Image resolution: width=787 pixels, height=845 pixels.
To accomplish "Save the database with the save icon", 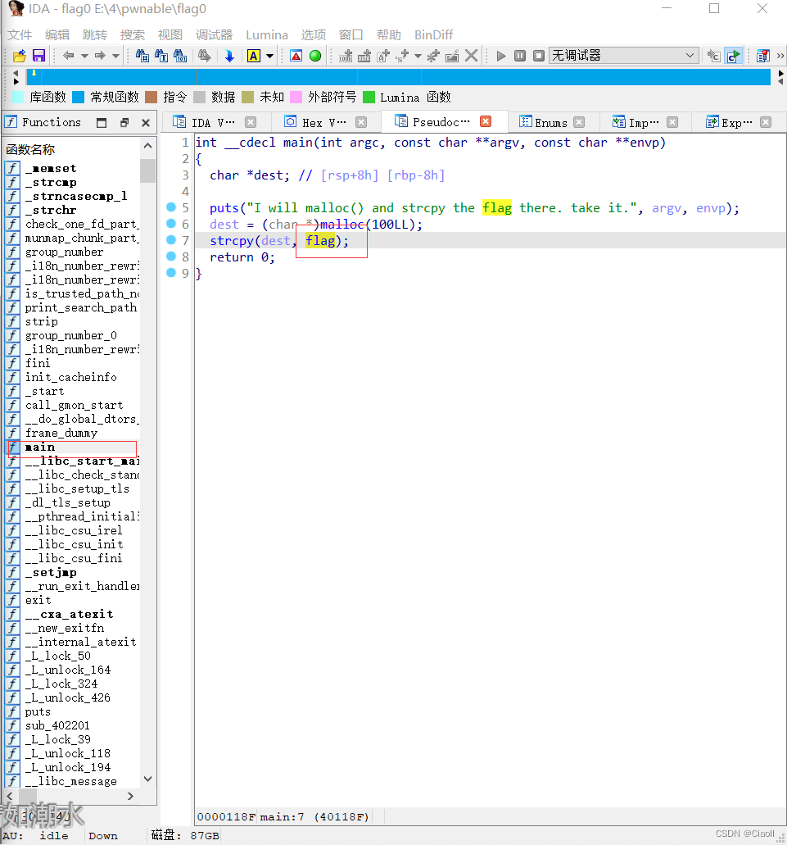I will 38,55.
